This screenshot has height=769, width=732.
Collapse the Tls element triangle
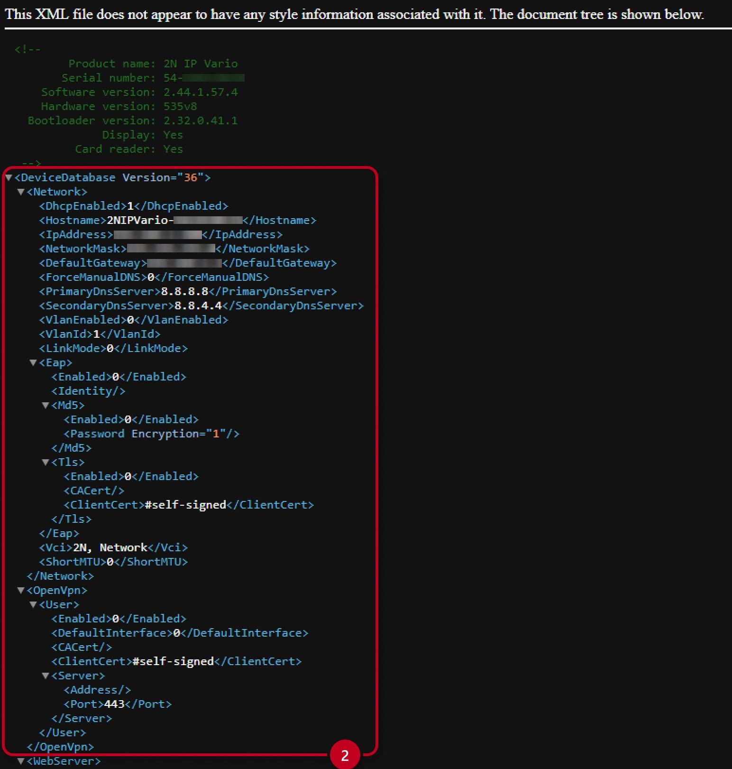tap(46, 463)
